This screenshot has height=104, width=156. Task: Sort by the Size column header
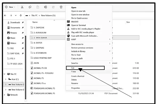(x=128, y=22)
